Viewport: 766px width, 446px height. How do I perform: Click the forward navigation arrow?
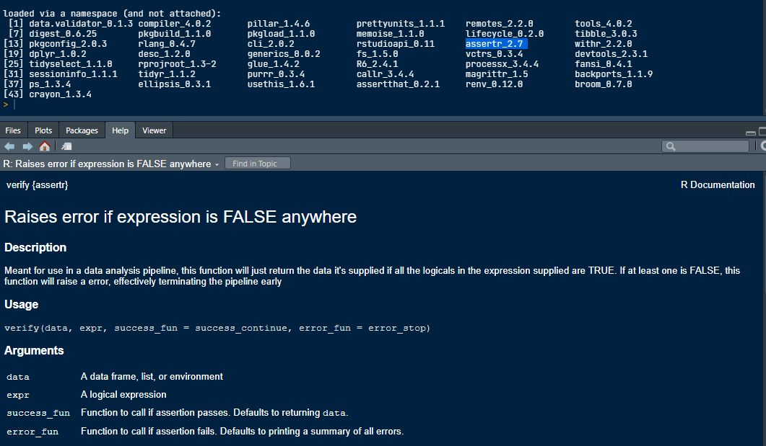point(27,146)
